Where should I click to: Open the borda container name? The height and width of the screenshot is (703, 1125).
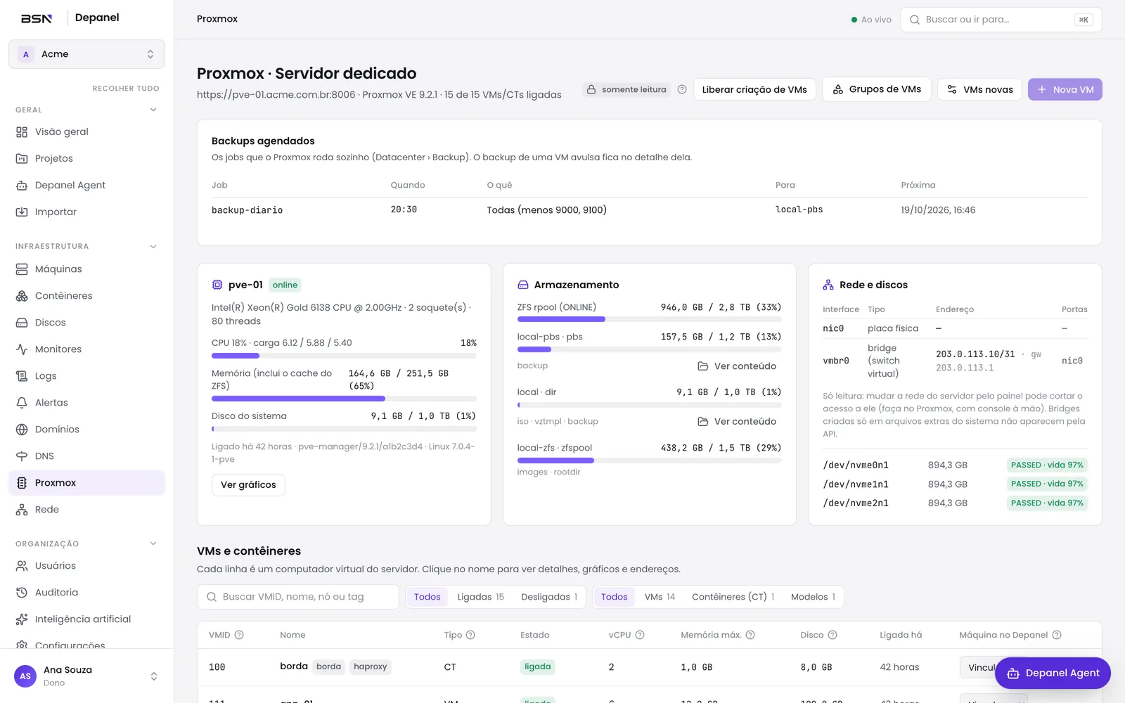[294, 666]
